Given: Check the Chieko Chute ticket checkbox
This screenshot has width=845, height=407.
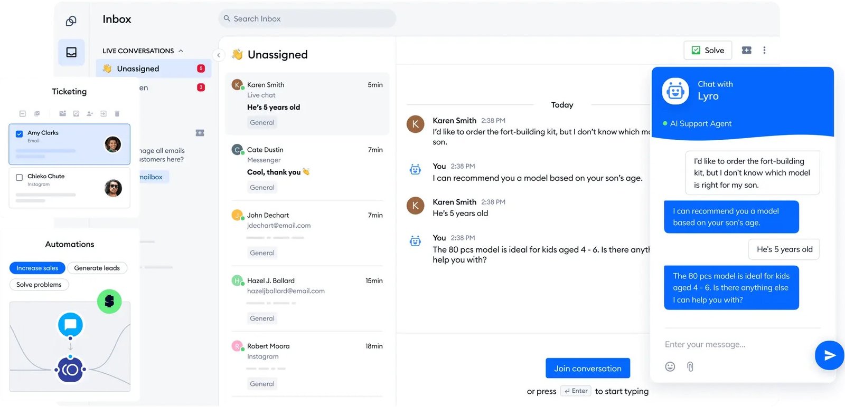Looking at the screenshot, I should pos(20,178).
